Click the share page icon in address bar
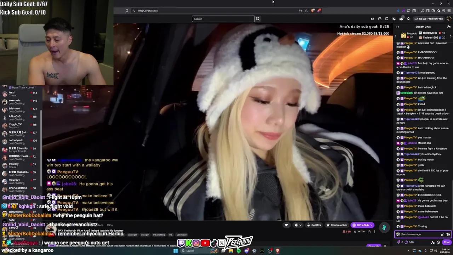453x255 pixels. point(306,11)
